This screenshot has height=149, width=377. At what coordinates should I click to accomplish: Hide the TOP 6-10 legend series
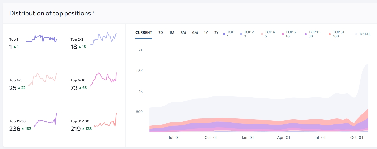click(289, 34)
